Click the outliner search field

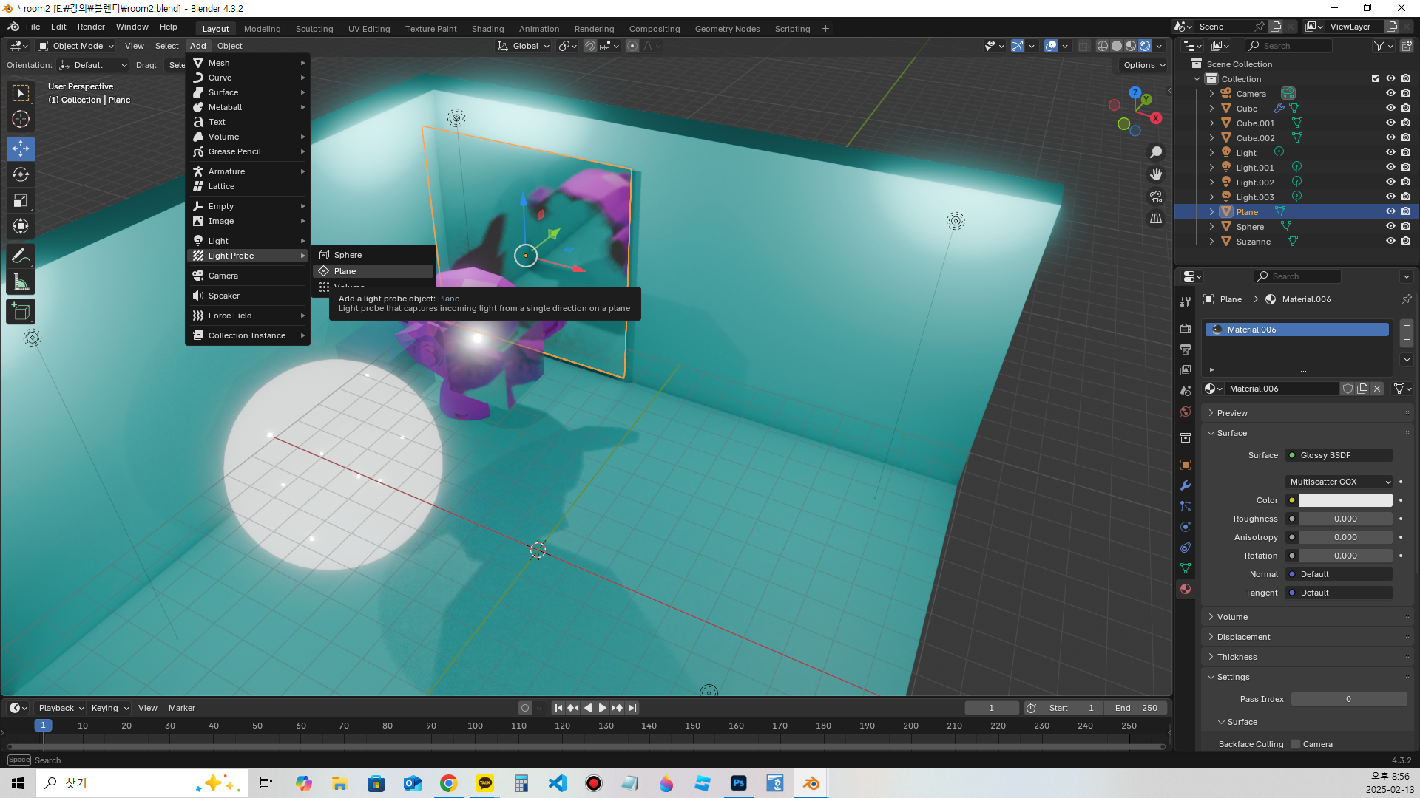(1289, 46)
